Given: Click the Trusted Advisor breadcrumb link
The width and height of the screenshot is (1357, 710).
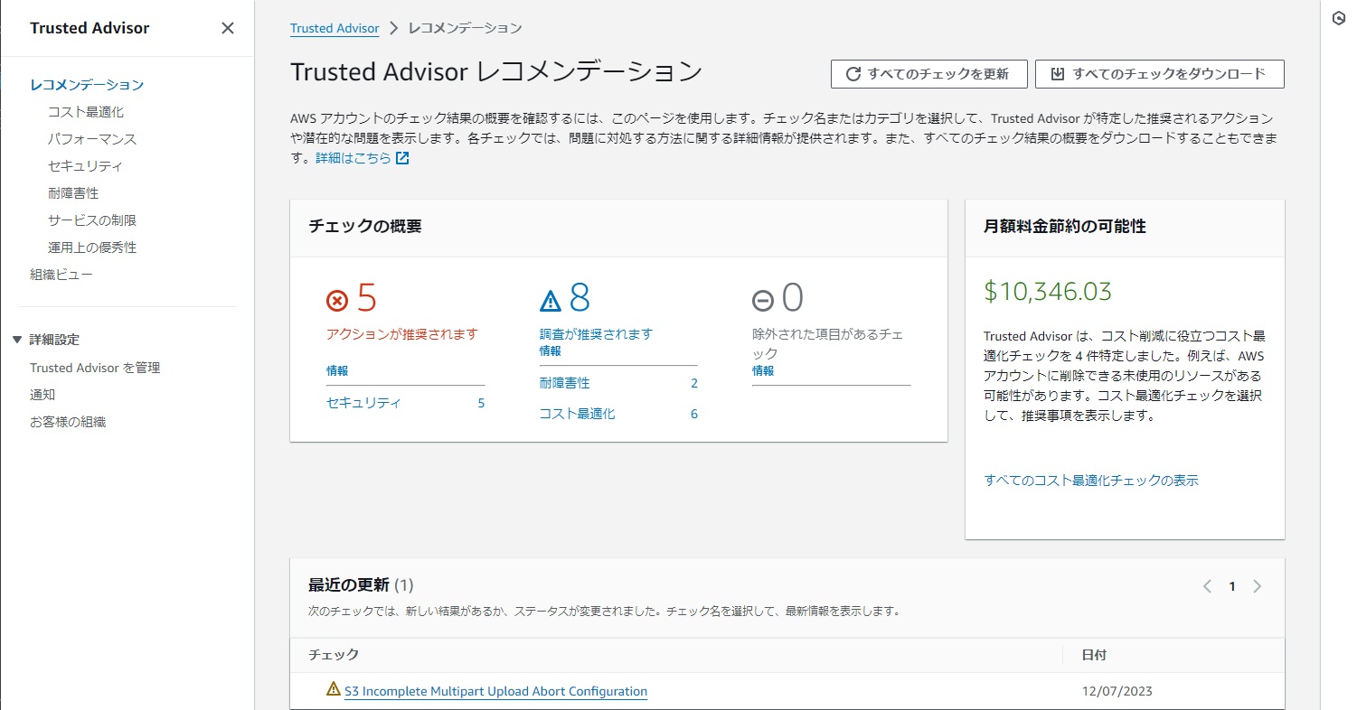Looking at the screenshot, I should (335, 28).
